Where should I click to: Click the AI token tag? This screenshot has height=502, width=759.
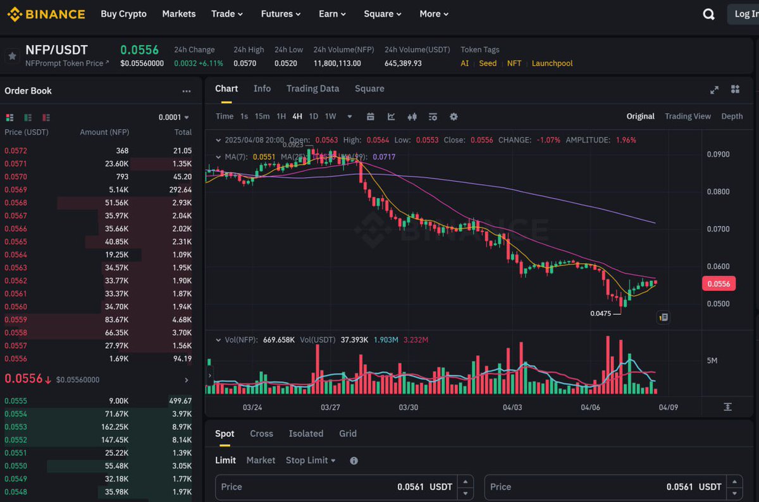point(465,63)
